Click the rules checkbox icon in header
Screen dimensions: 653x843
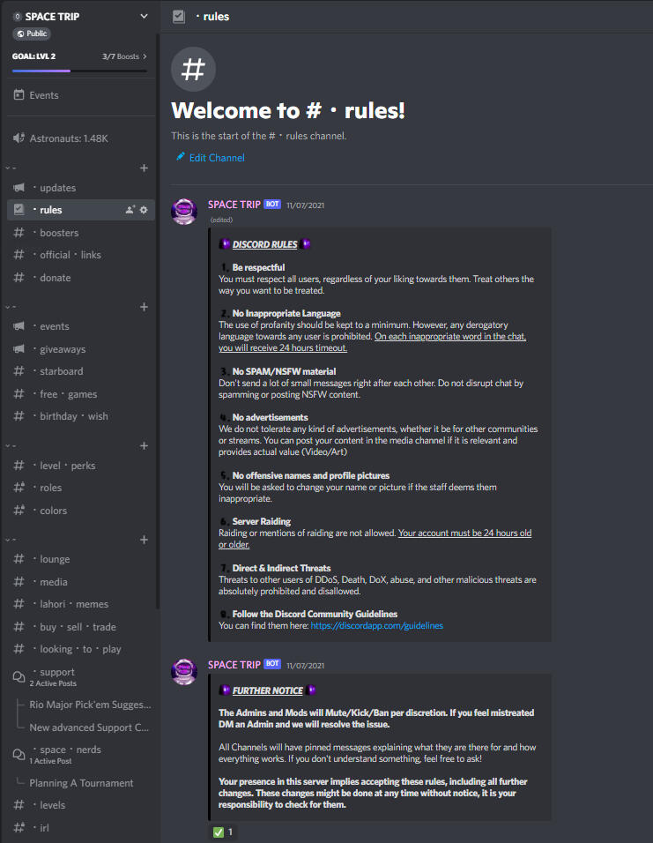[179, 17]
